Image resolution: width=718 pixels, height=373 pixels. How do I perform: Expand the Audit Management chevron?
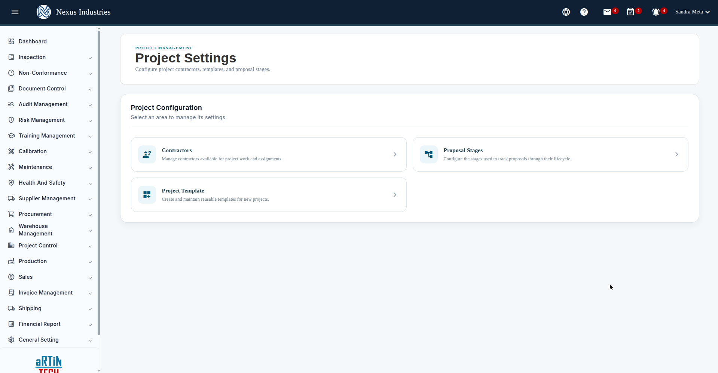pos(90,105)
